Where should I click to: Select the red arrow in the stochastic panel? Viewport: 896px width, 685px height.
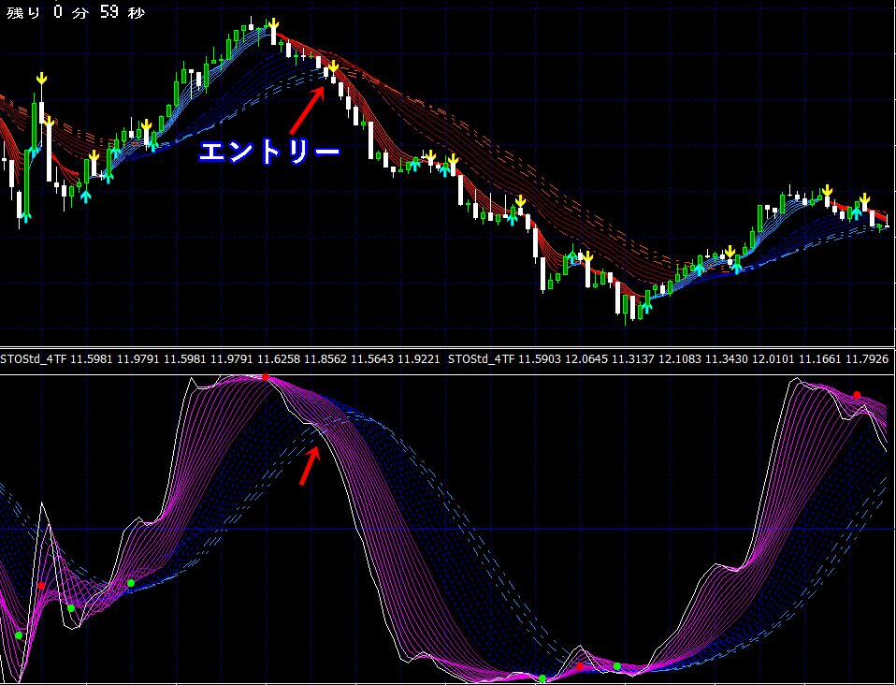[309, 465]
